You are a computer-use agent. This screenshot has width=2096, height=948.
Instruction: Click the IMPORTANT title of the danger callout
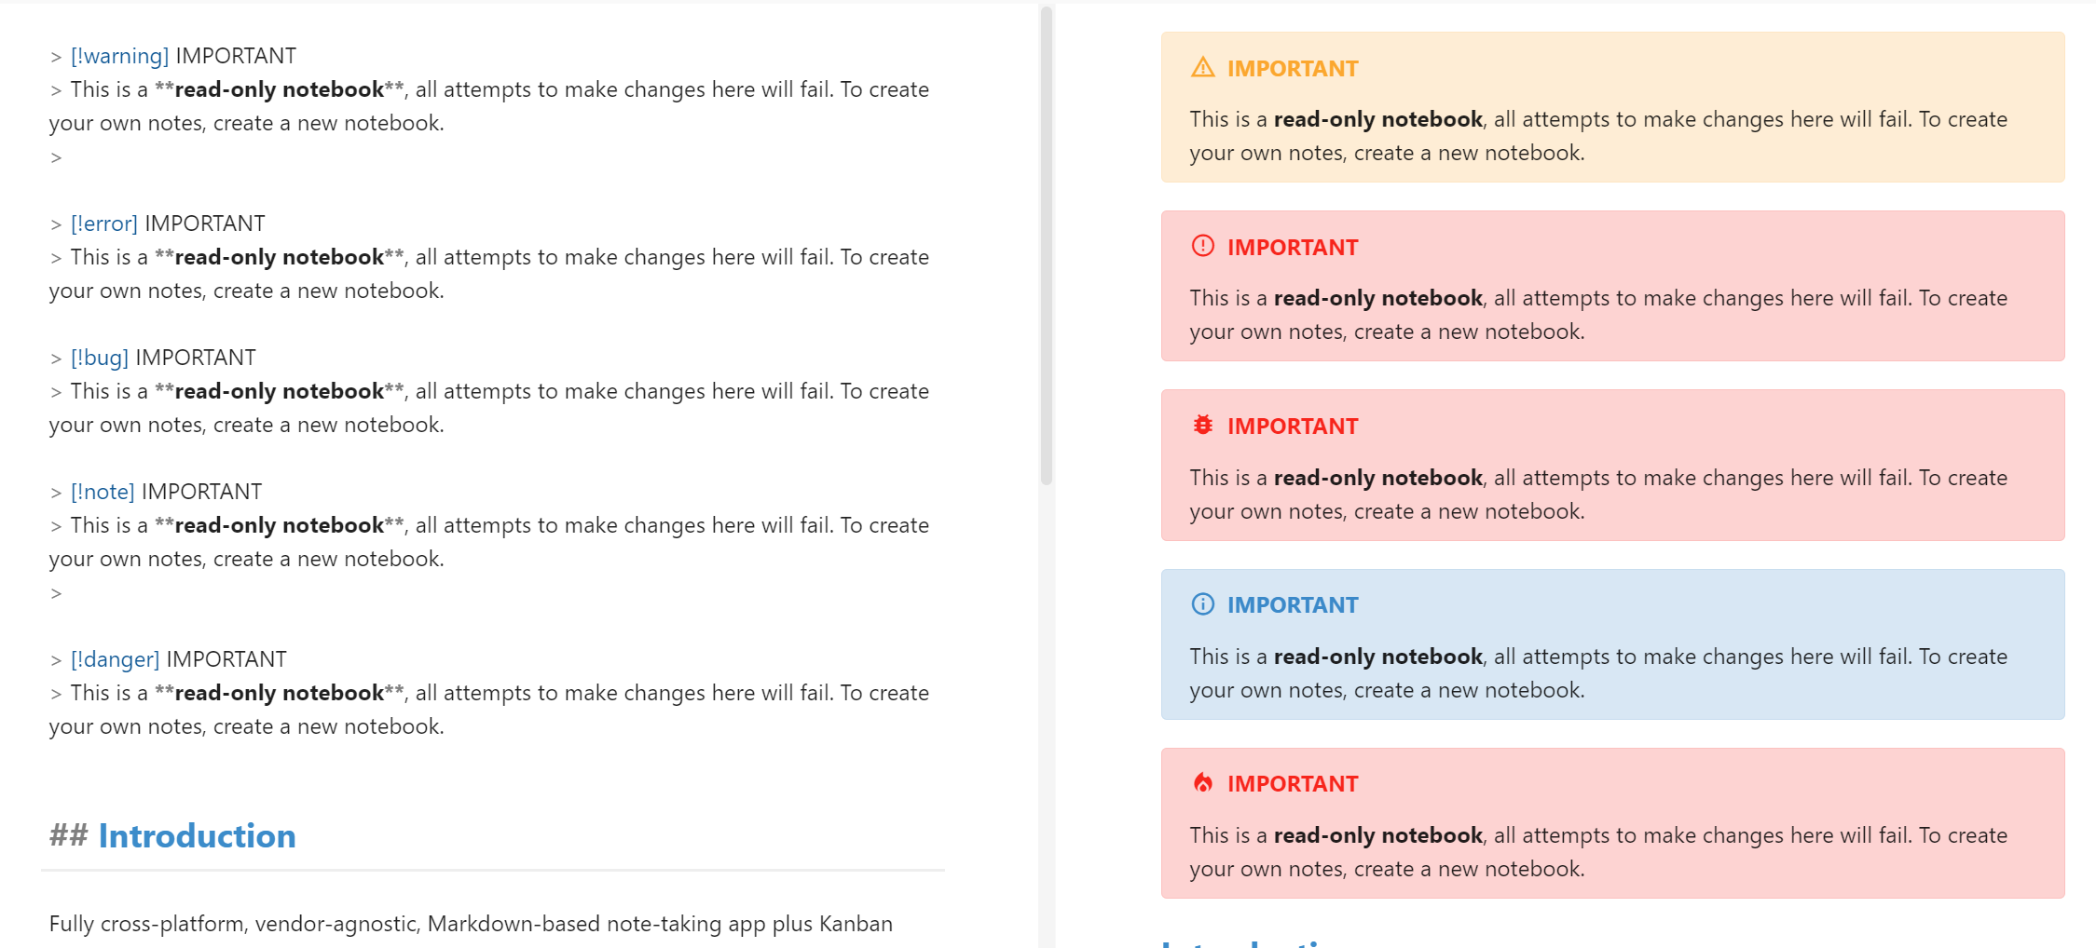click(x=1292, y=784)
